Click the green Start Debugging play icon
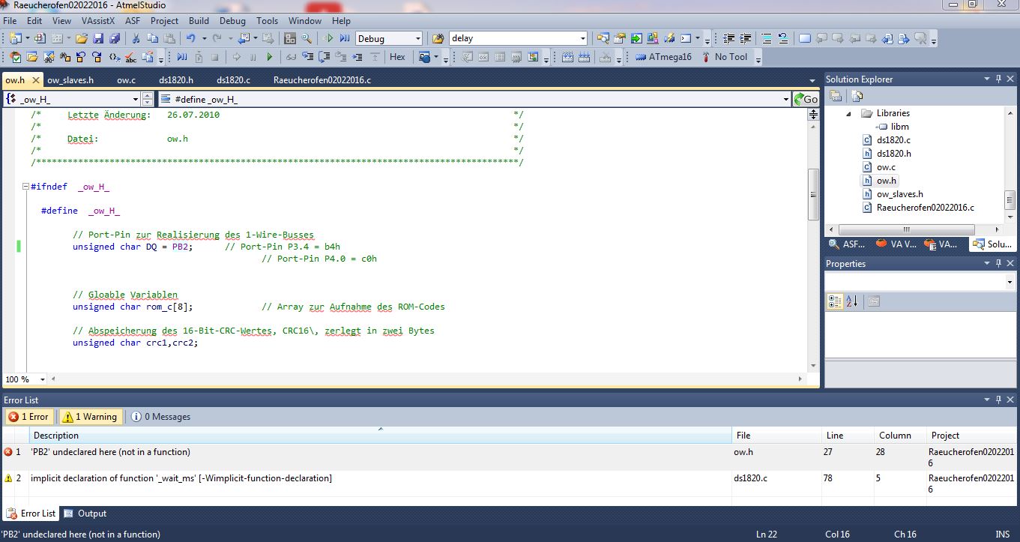The width and height of the screenshot is (1020, 542). (270, 57)
